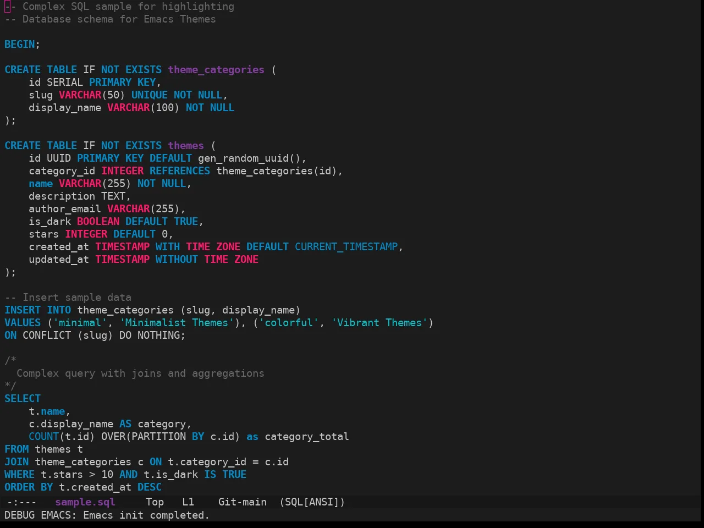
Task: Click the COUNT function in select list
Action: coord(44,437)
